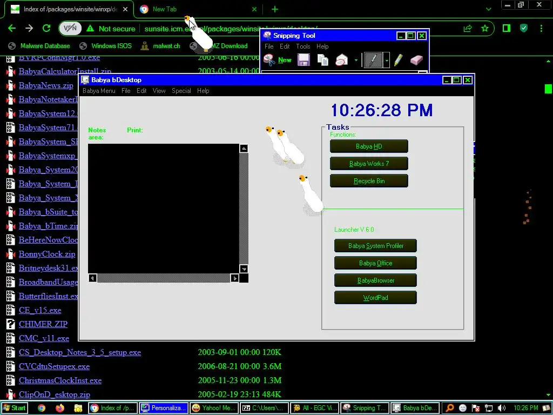Open Firefox from the taskbar quick launch
The image size is (553, 415).
pyautogui.click(x=60, y=408)
